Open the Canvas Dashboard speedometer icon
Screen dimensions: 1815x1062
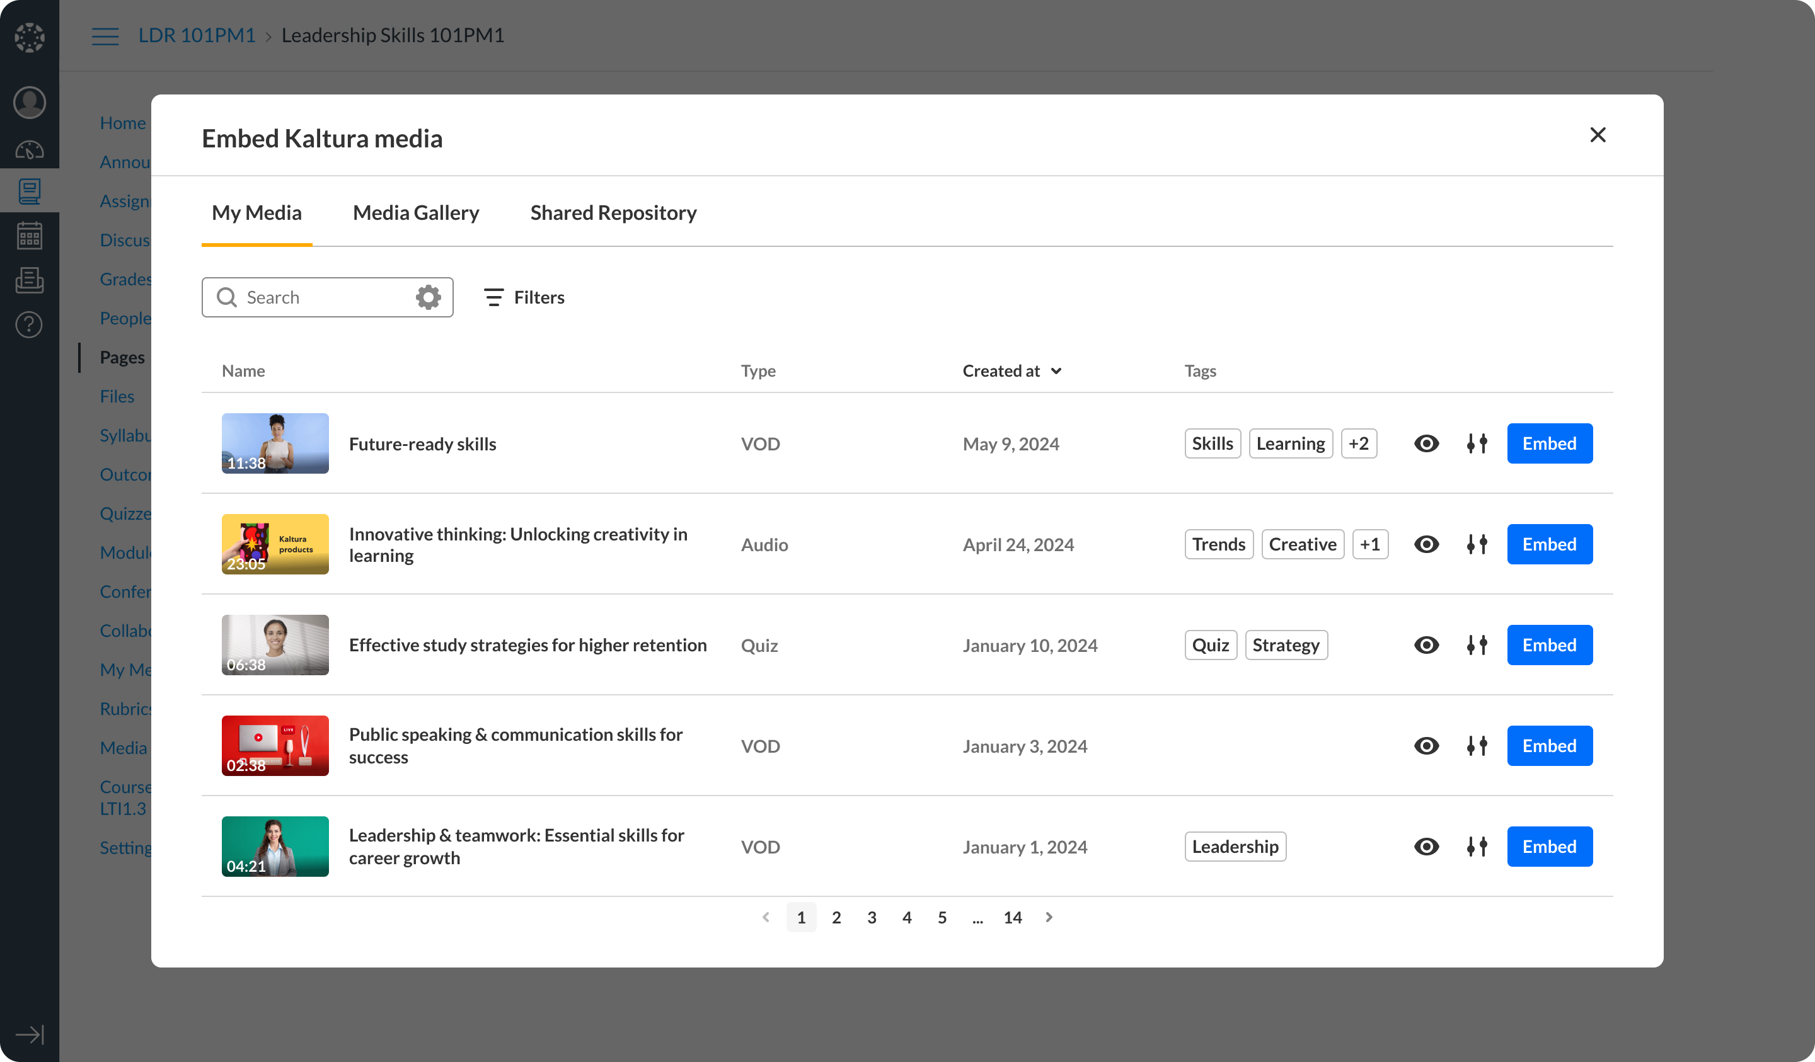tap(30, 150)
